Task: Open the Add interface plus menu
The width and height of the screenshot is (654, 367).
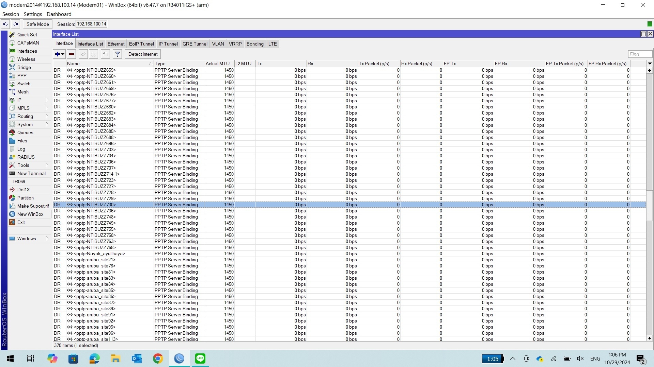Action: click(x=58, y=54)
